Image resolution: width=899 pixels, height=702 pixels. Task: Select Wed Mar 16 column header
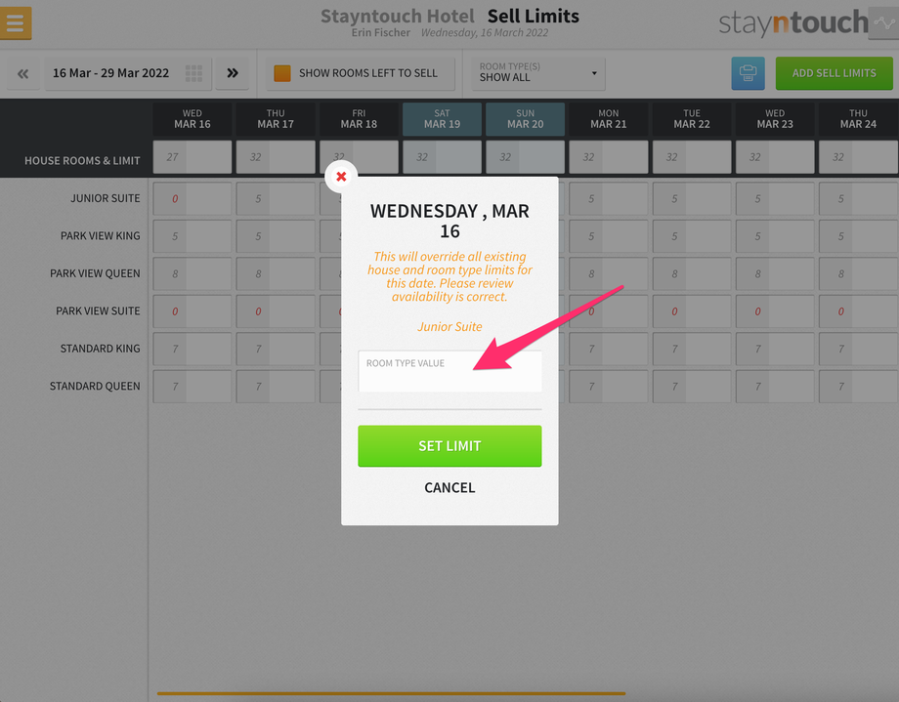[x=193, y=119]
